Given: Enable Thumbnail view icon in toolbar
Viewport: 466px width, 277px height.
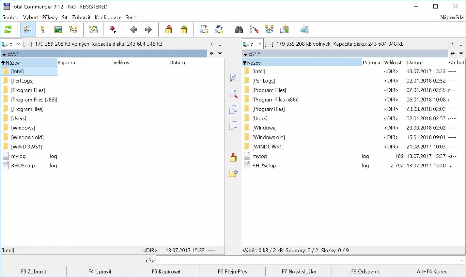Looking at the screenshot, I should (58, 29).
